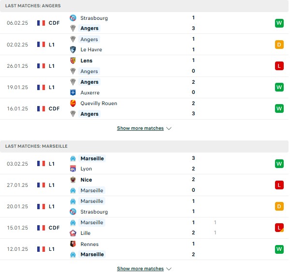
Task: Click Quevilly Rouen team name
Action: (99, 103)
